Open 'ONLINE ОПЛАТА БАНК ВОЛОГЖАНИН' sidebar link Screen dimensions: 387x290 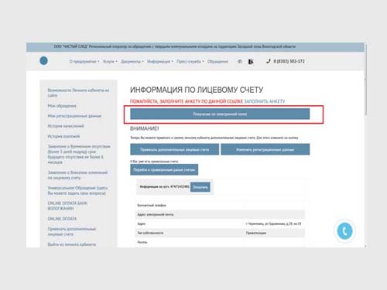pos(67,206)
